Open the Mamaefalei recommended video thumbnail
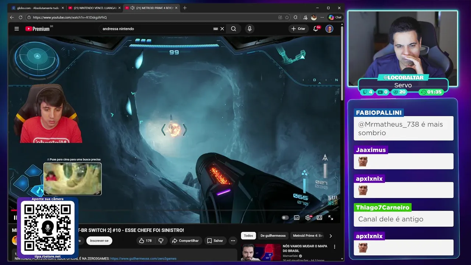 click(x=261, y=252)
